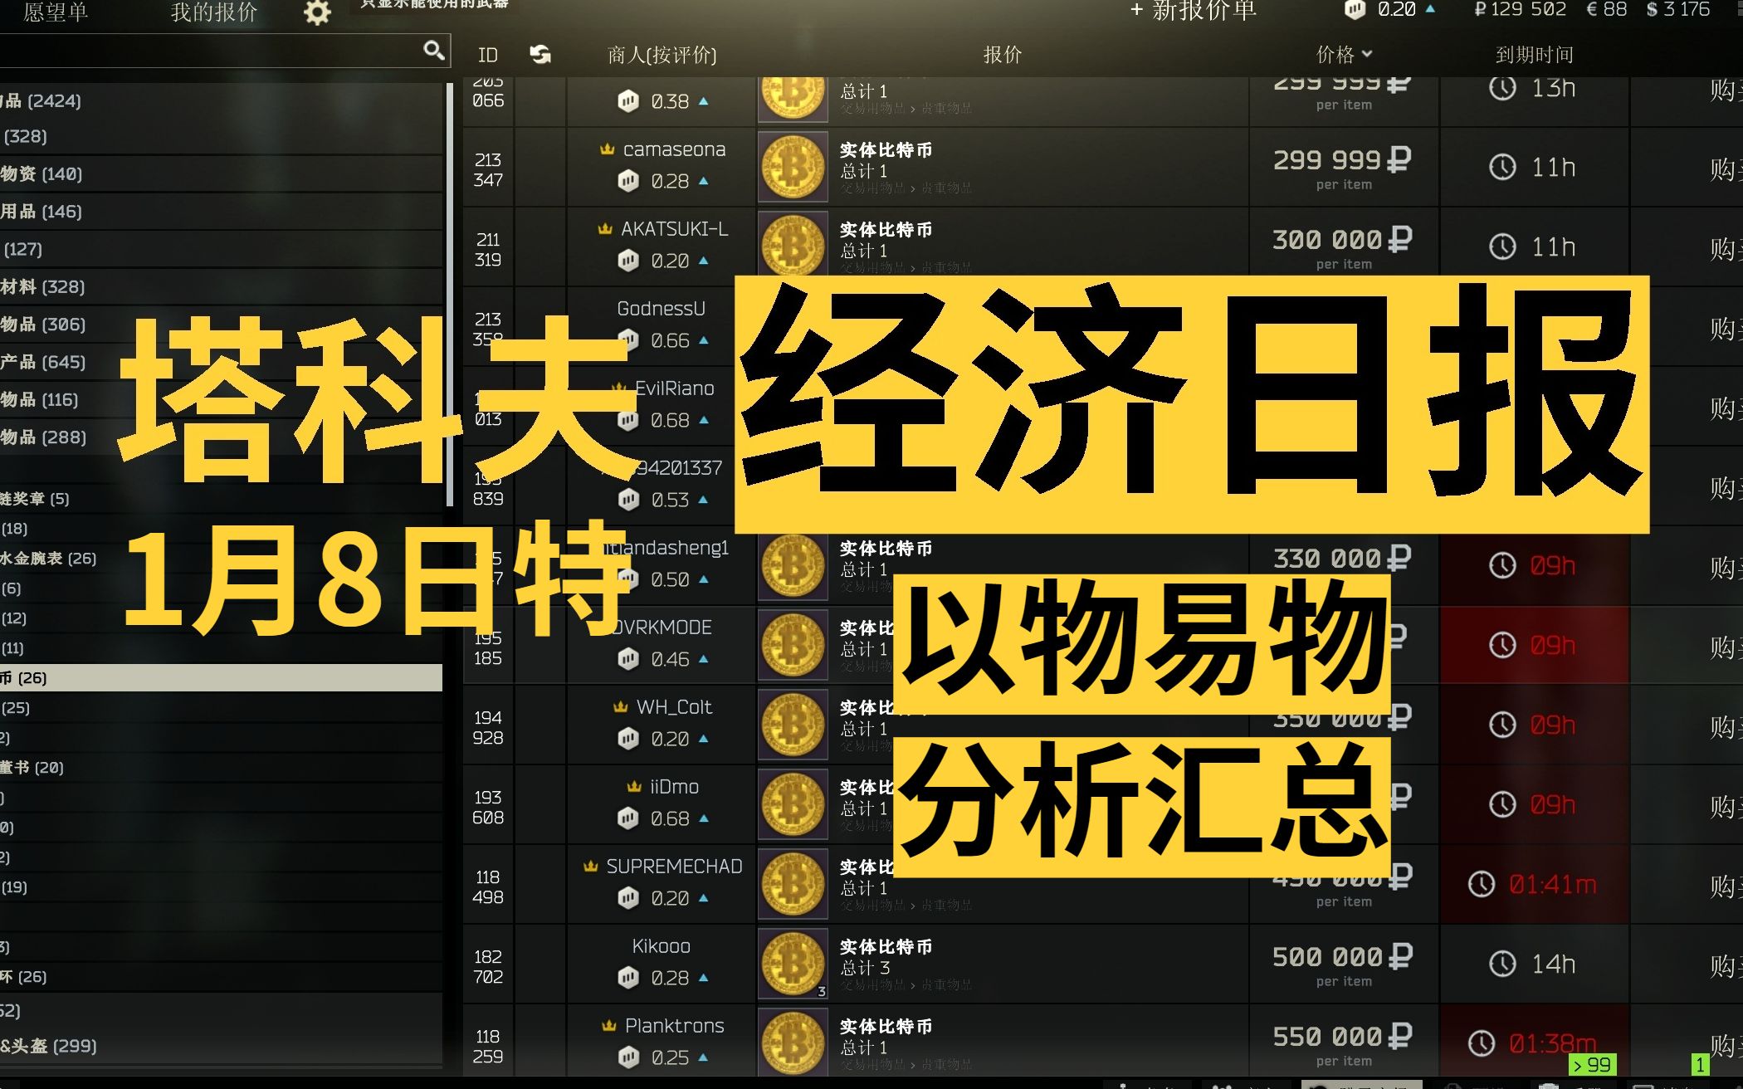
Task: Click Kikooo's bitcoin stack icon
Action: point(793,964)
